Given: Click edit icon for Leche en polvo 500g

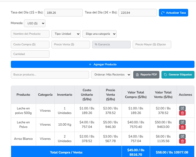Looking at the screenshot, I should click(x=182, y=108).
